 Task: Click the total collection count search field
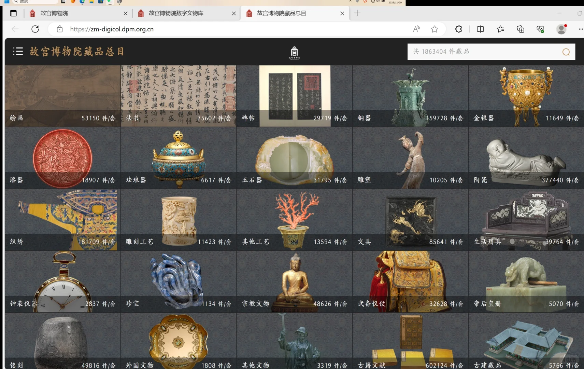(478, 52)
